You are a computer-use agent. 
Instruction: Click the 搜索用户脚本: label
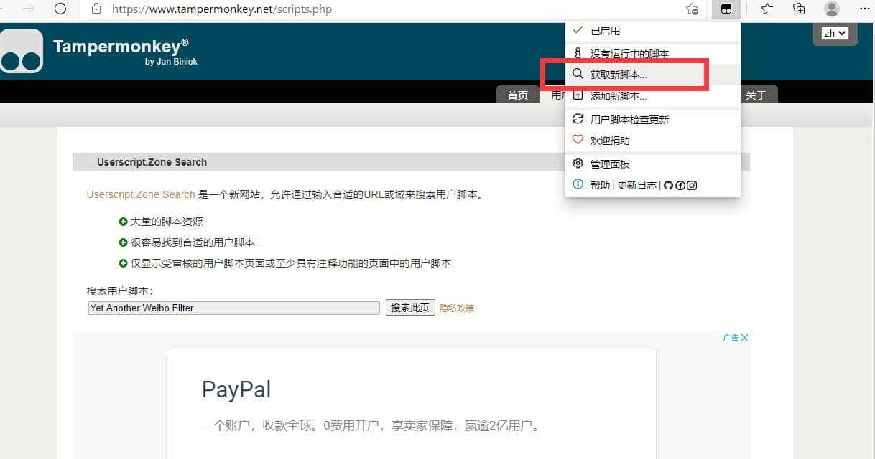[x=120, y=291]
